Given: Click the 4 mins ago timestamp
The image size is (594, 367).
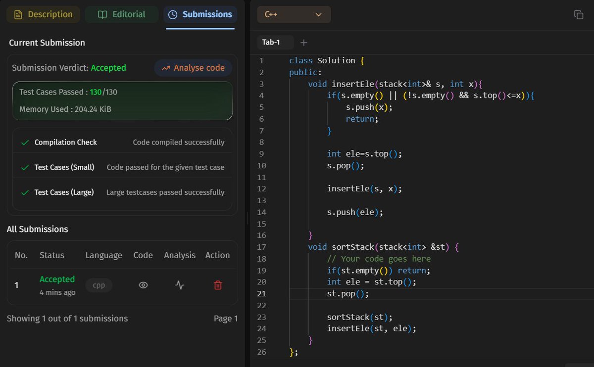Looking at the screenshot, I should [57, 292].
